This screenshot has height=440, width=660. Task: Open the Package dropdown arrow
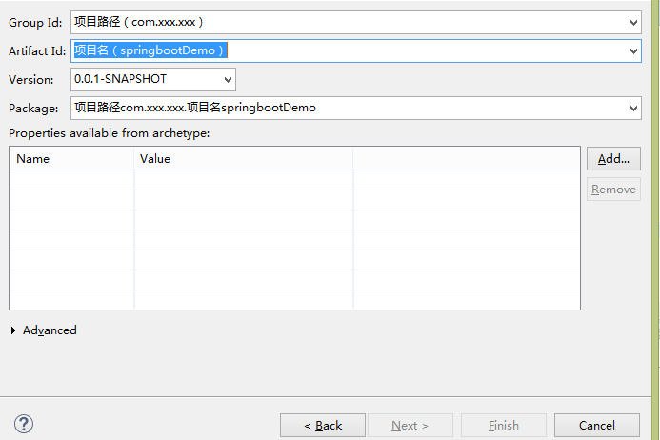tap(633, 109)
